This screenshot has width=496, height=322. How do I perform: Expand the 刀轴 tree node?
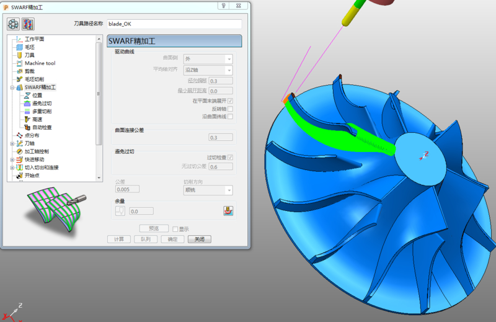click(12, 143)
